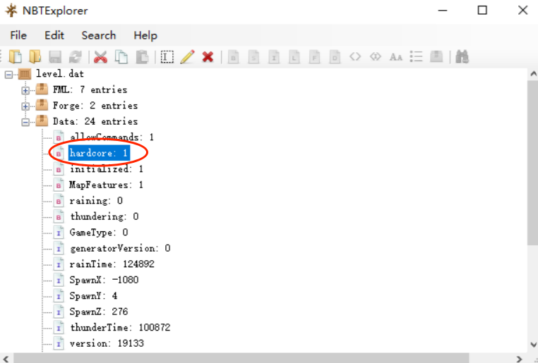This screenshot has height=363, width=538.
Task: Click the red Delete tag icon
Action: (208, 57)
